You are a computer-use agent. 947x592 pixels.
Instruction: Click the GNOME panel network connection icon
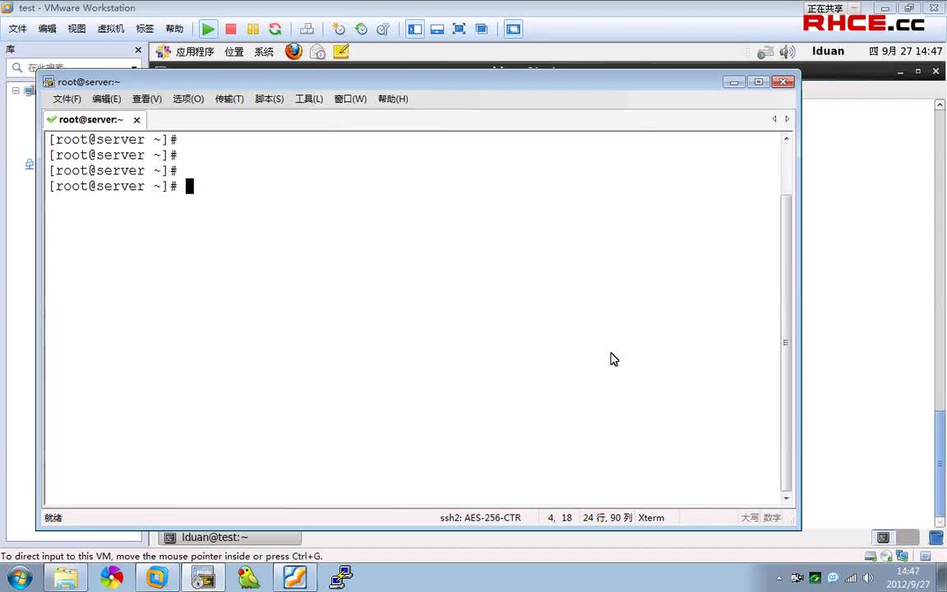pyautogui.click(x=766, y=52)
